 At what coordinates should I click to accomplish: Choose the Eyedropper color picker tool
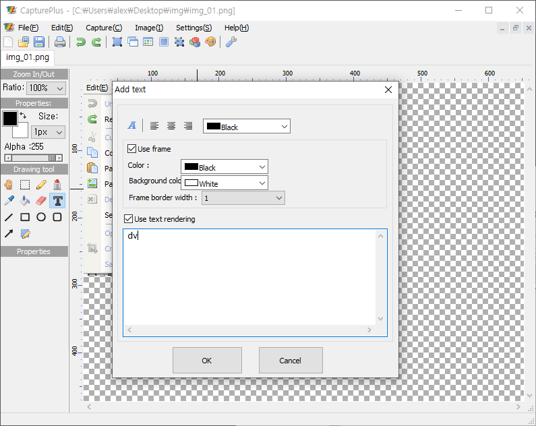click(x=9, y=200)
